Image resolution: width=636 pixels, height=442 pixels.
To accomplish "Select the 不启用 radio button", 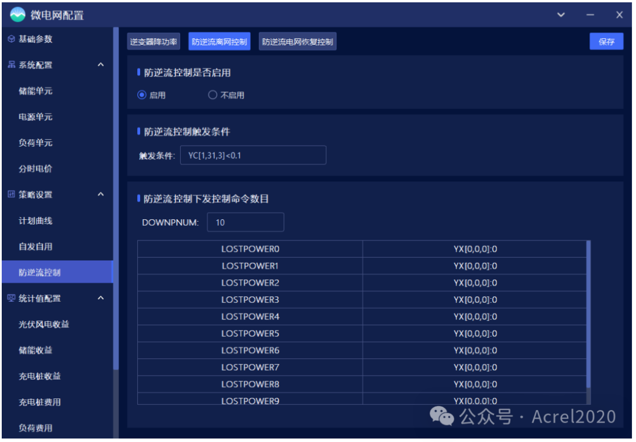I will [212, 94].
